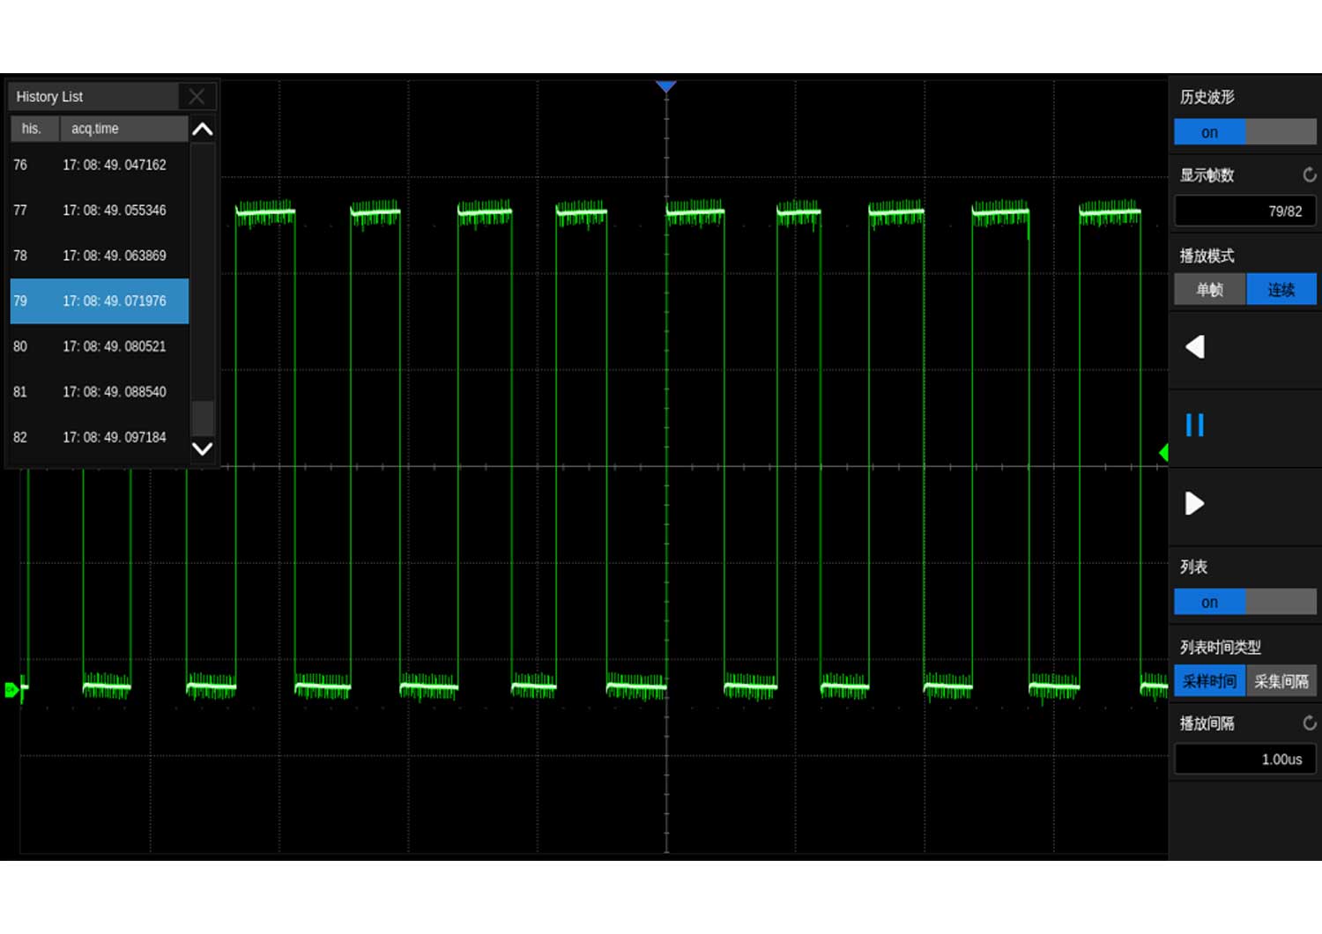Click the history list scrollbar thumb

click(203, 418)
